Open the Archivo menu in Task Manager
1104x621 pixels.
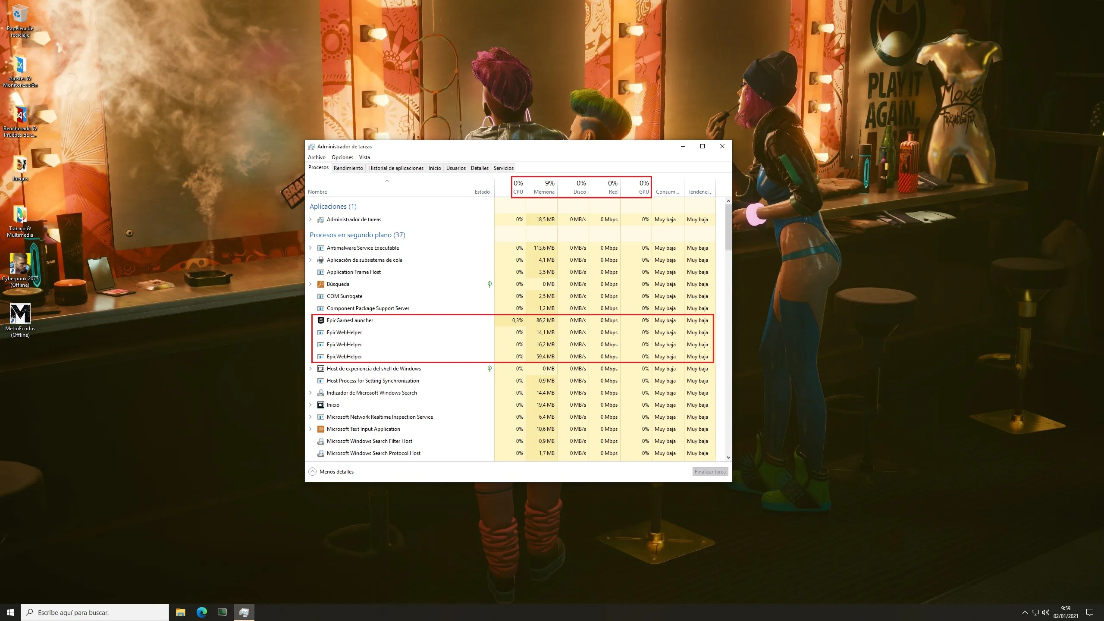point(317,157)
